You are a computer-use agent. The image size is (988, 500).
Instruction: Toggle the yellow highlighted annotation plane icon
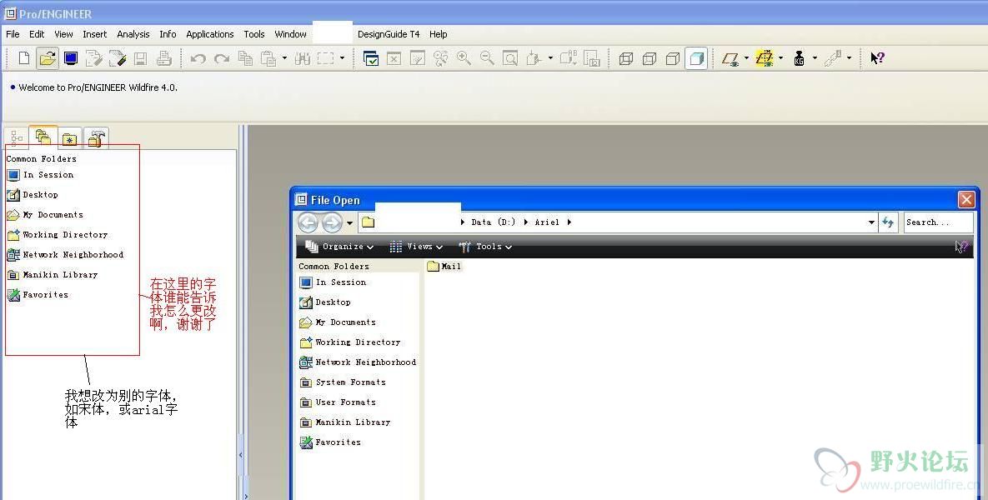765,58
